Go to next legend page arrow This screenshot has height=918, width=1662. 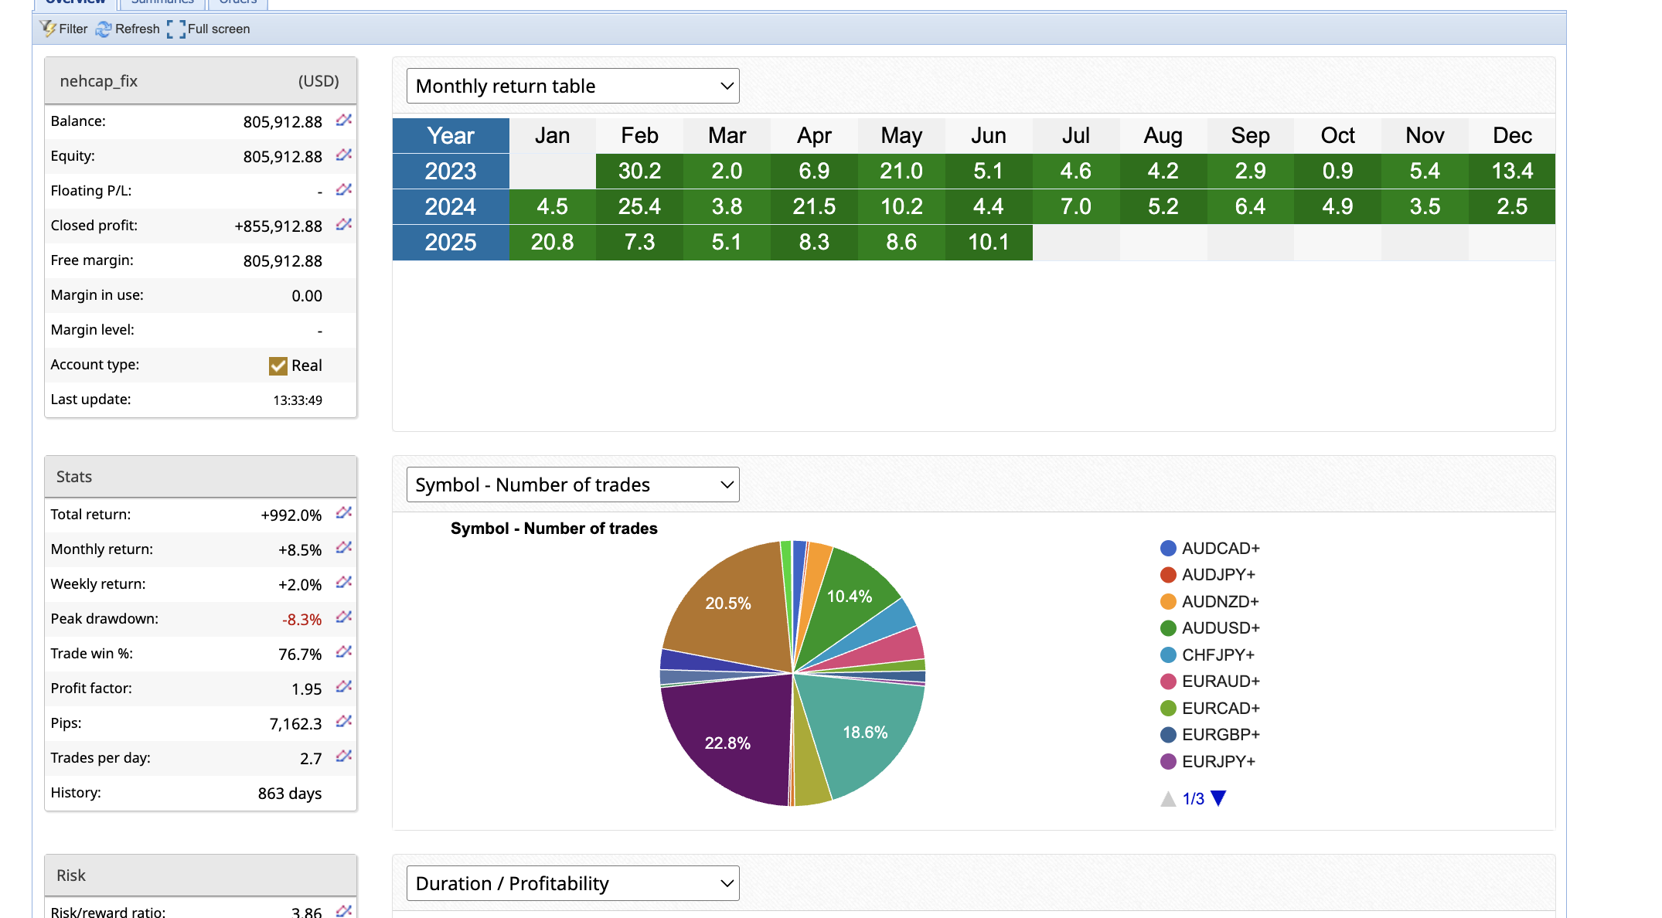(1219, 798)
